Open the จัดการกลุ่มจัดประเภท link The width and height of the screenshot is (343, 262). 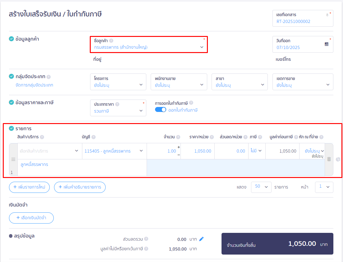34,85
